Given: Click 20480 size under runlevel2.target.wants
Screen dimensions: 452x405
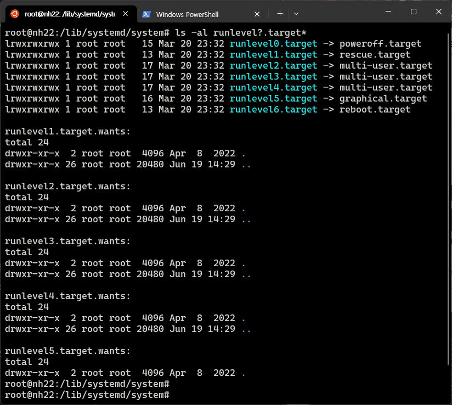Looking at the screenshot, I should [150, 219].
